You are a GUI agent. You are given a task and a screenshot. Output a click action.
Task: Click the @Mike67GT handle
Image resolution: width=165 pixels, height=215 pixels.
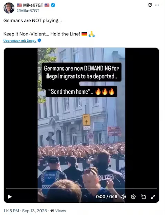28,11
